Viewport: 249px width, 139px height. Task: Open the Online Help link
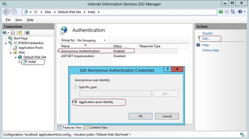coord(210,50)
